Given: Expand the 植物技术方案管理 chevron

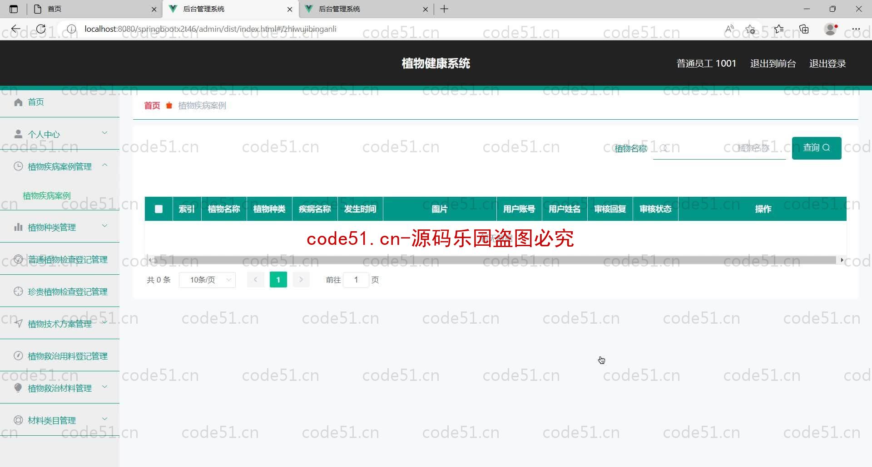Looking at the screenshot, I should click(x=104, y=322).
